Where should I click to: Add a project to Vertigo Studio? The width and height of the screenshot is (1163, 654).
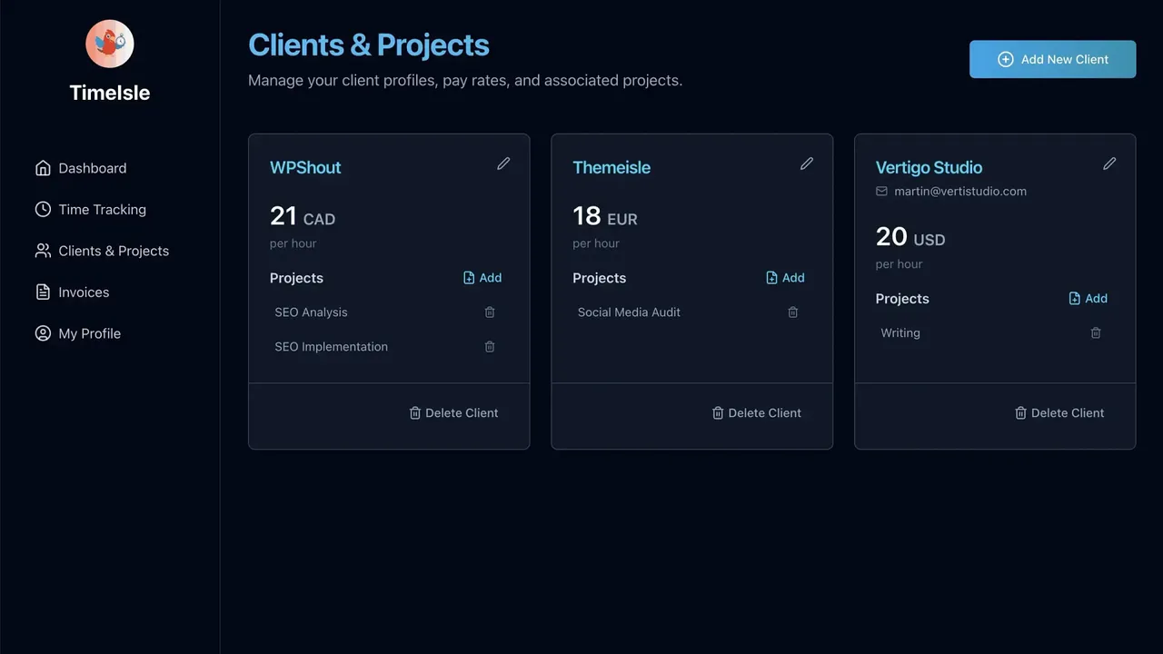[x=1088, y=298]
